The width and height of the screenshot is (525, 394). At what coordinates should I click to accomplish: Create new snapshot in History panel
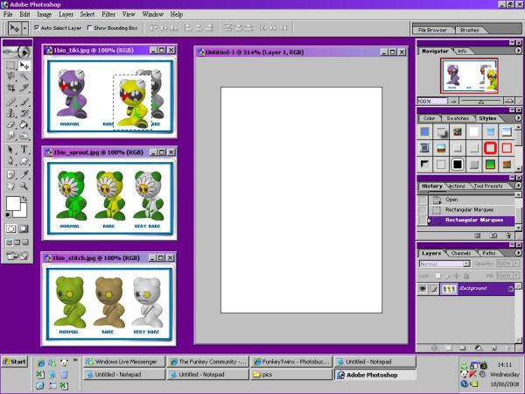point(493,236)
